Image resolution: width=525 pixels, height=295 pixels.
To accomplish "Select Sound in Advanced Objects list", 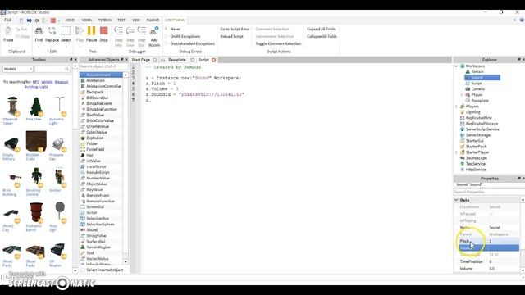I will [x=92, y=229].
